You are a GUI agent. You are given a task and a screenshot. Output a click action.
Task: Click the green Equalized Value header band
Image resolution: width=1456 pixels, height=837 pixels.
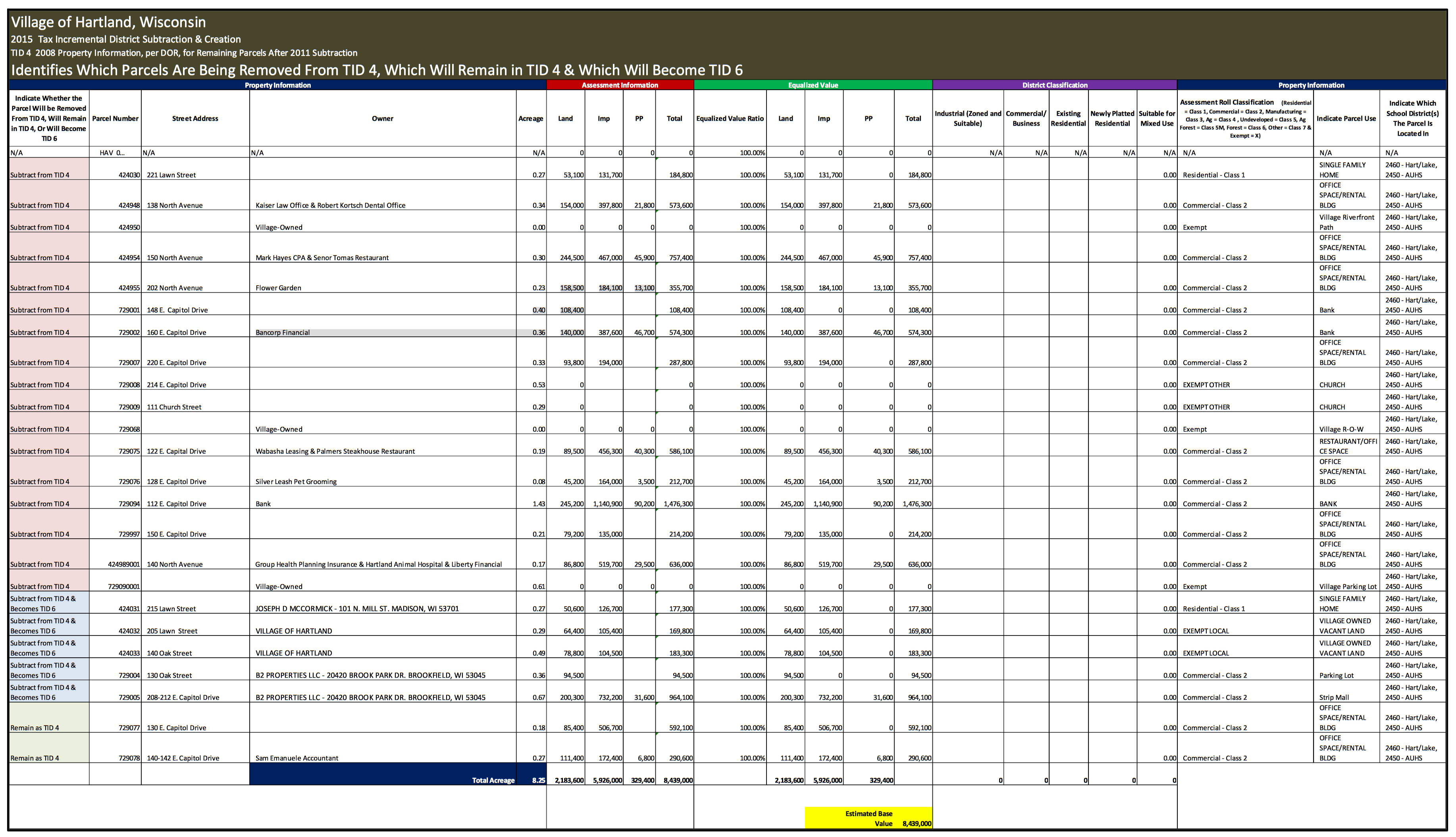(x=812, y=85)
